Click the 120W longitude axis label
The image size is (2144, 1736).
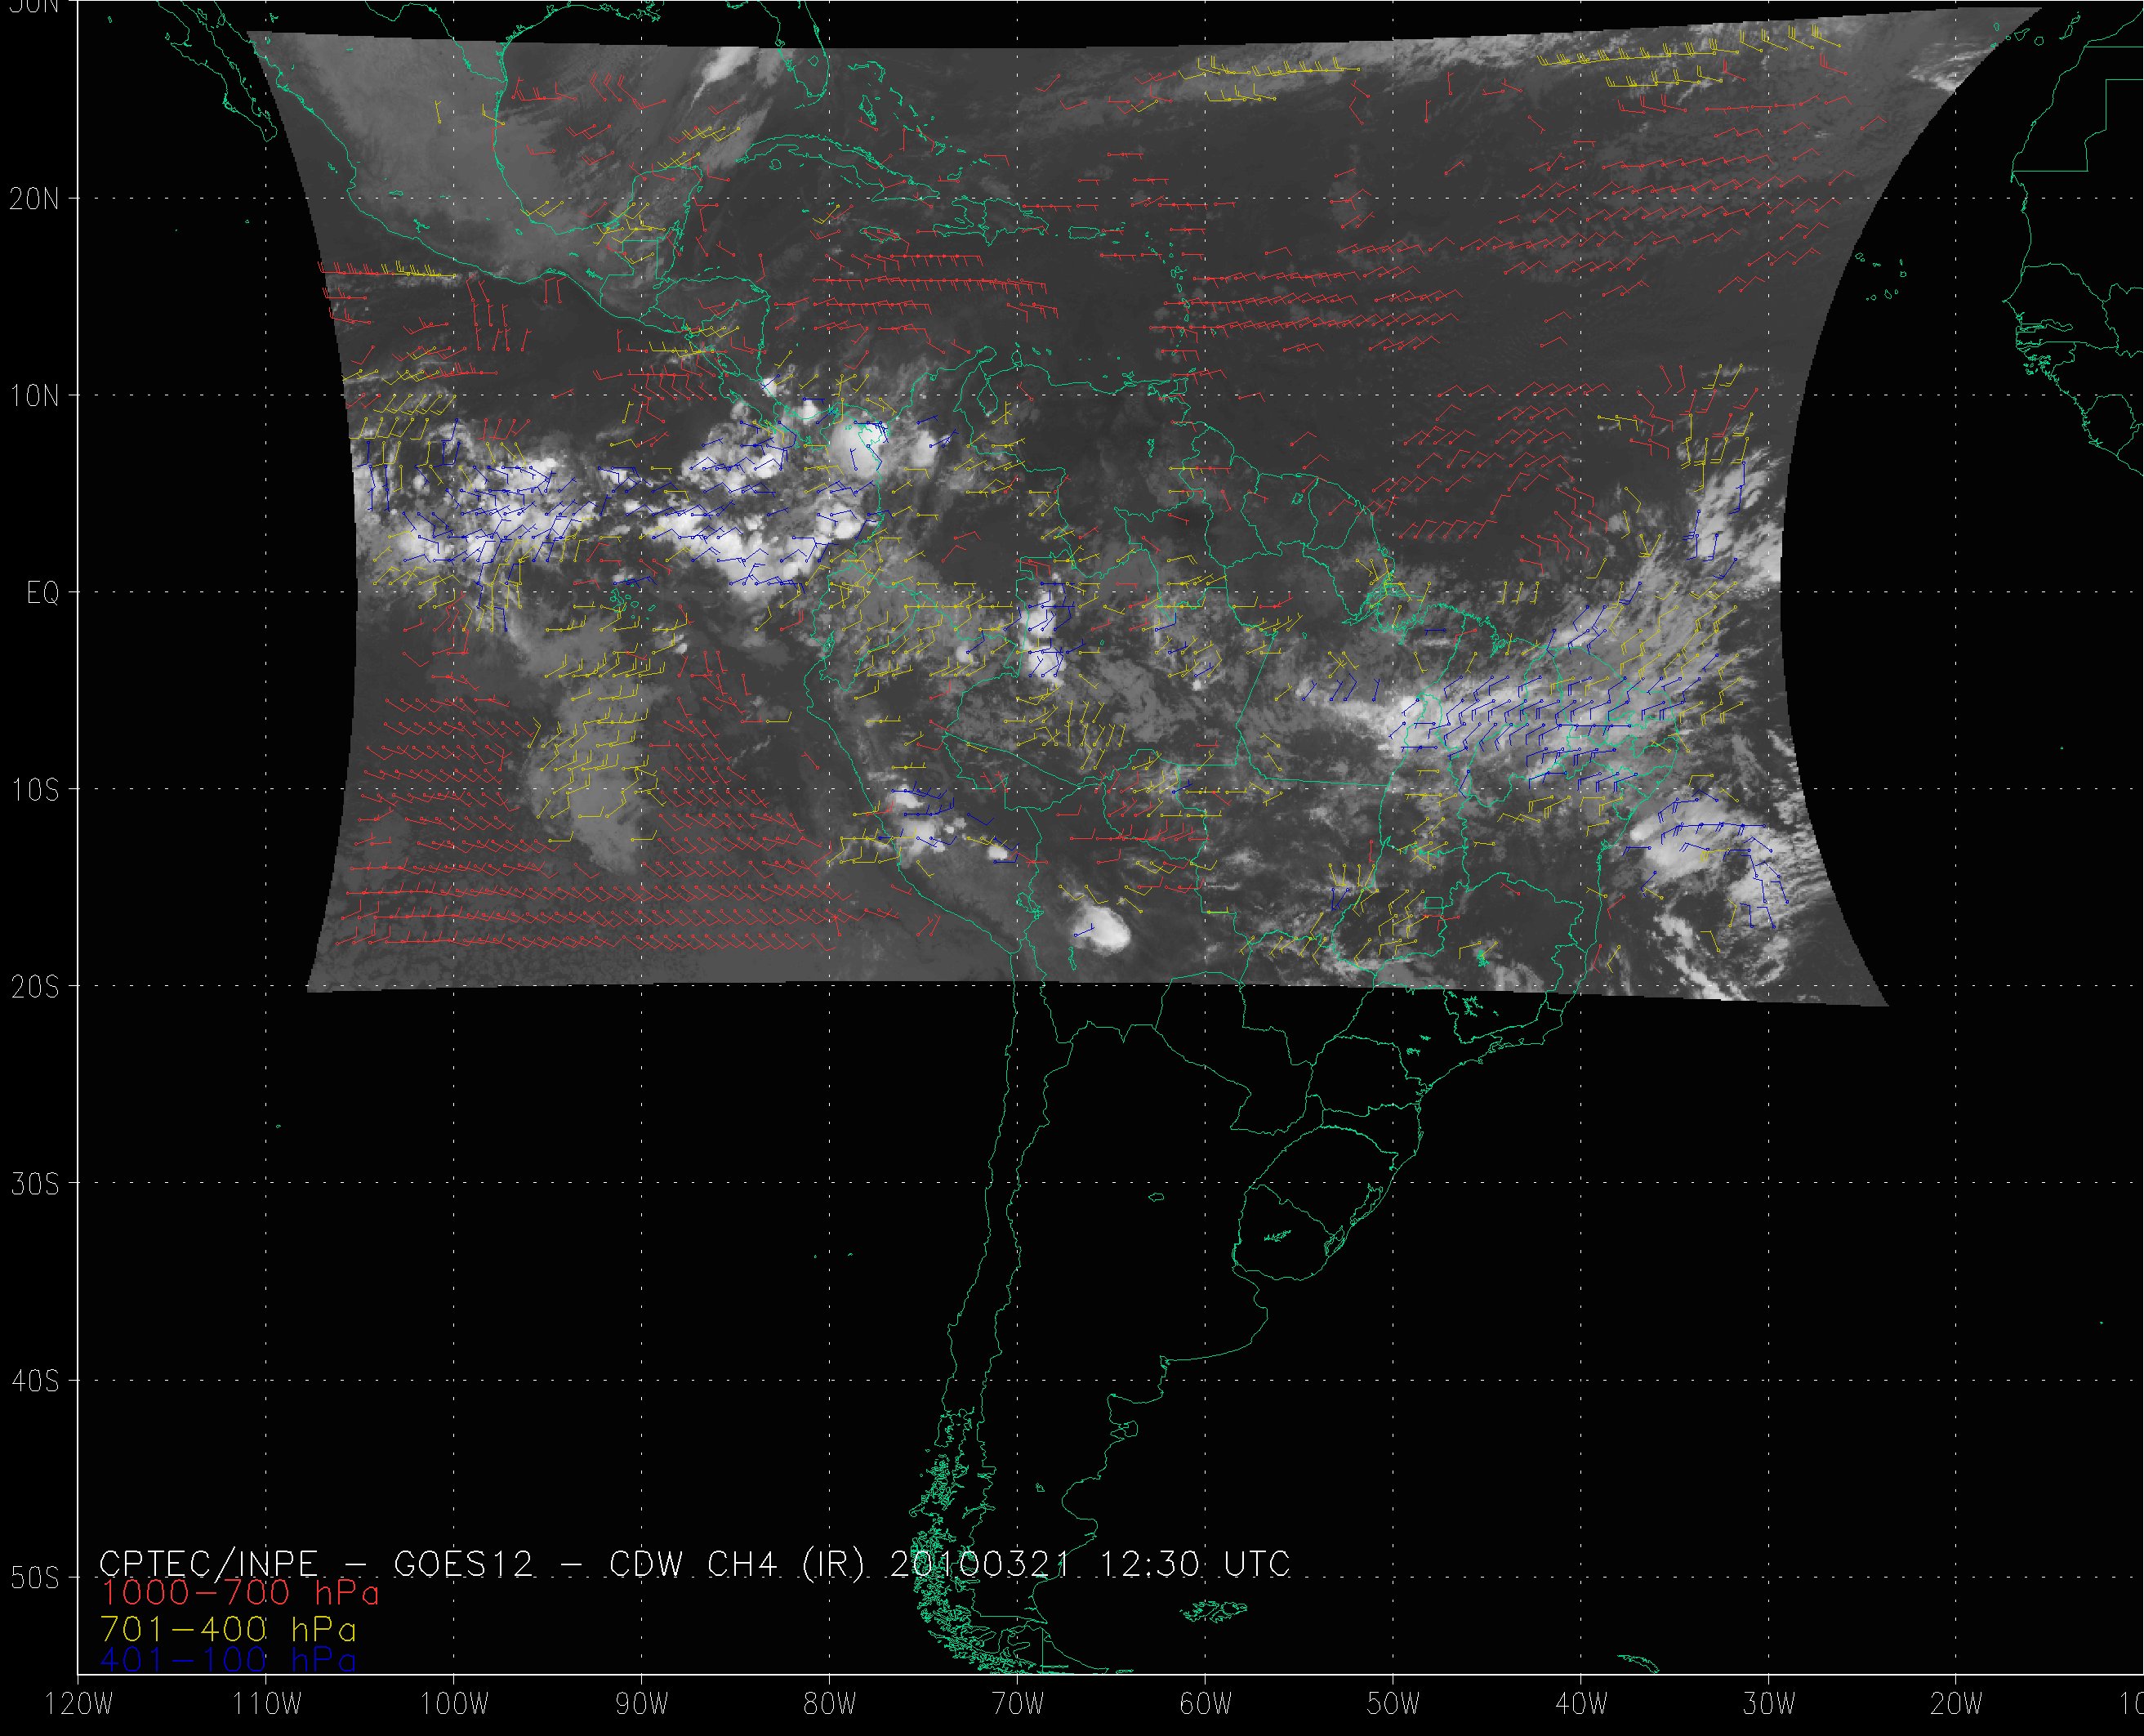click(80, 1704)
